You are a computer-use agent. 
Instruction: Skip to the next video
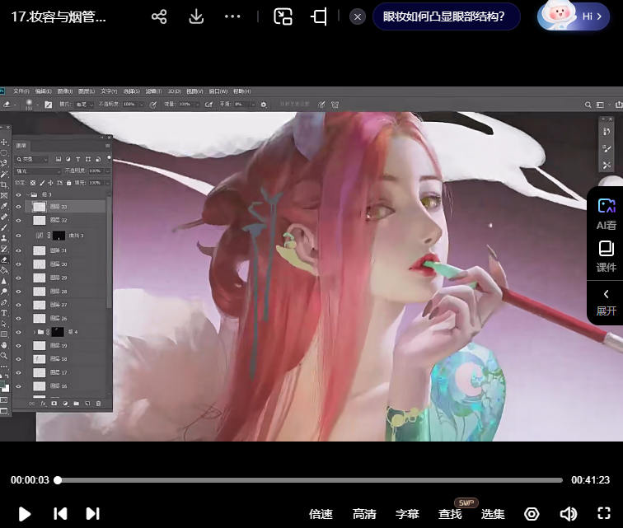92,513
